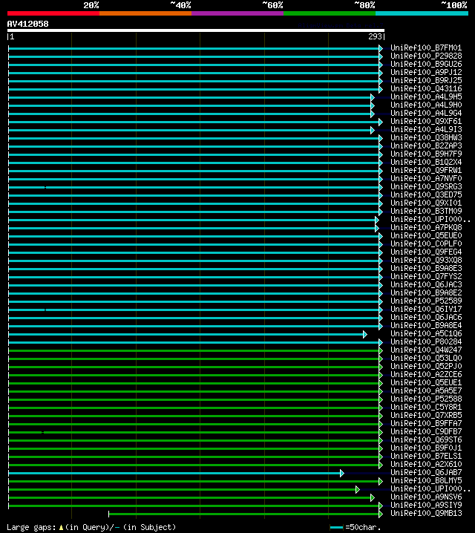Select the UniRef100_A5C1Q6 label

[426, 333]
